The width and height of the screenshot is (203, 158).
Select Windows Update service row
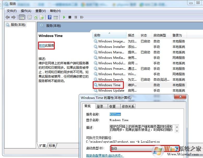pyautogui.click(x=111, y=91)
